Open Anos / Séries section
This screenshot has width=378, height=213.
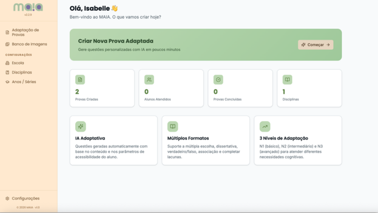click(x=29, y=82)
